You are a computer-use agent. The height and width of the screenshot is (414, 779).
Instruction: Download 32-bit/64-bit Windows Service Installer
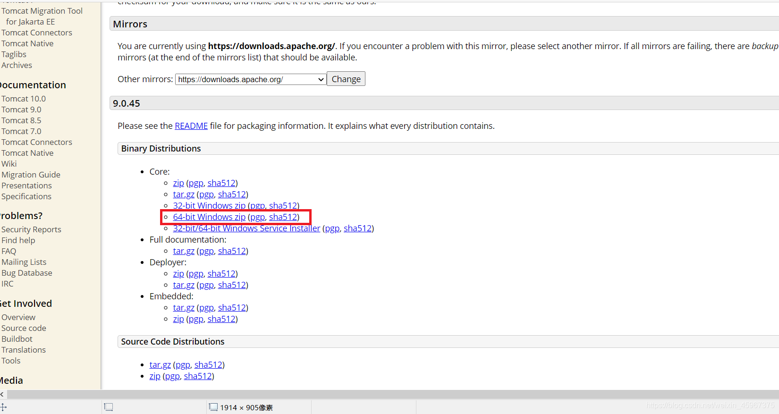[x=246, y=228]
